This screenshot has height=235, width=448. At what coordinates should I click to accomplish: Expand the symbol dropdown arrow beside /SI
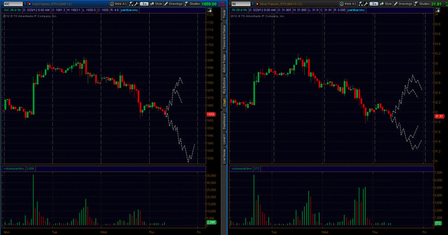[x=253, y=4]
